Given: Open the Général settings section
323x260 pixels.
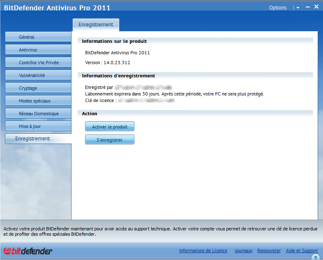Looking at the screenshot, I should [38, 37].
